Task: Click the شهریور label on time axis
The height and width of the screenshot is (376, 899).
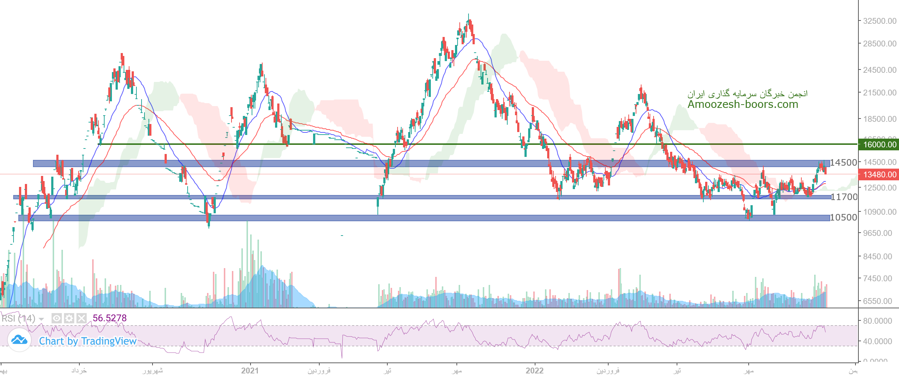Action: pyautogui.click(x=153, y=371)
